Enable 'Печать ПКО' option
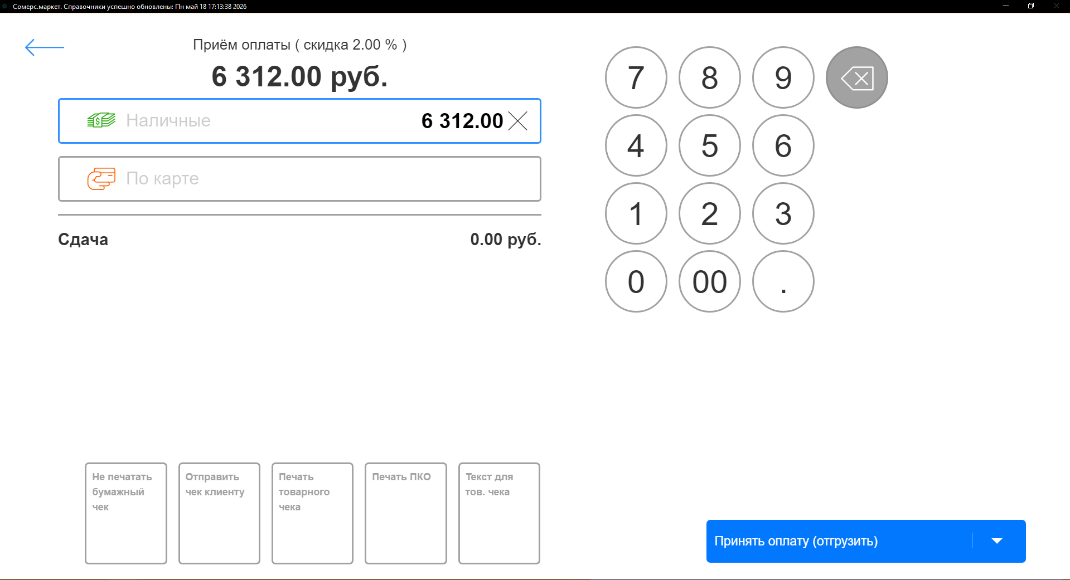This screenshot has width=1070, height=580. coord(406,513)
